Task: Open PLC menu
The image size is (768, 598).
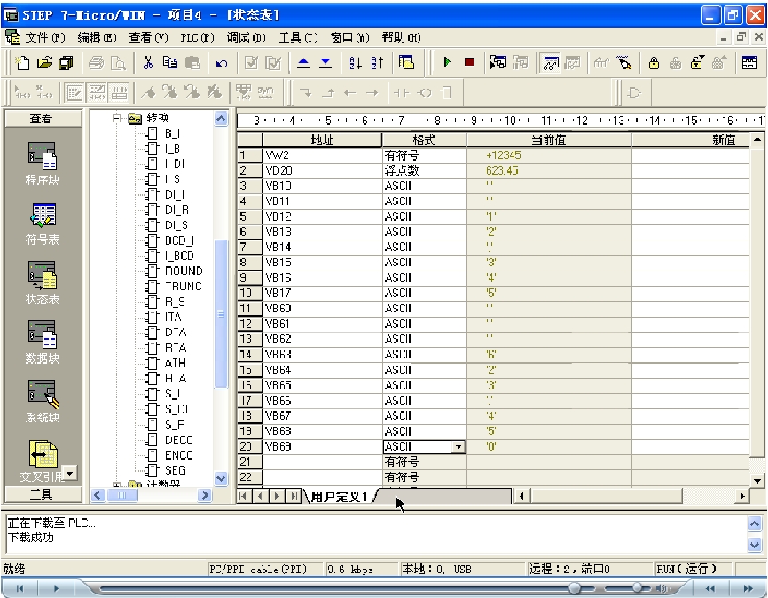Action: coord(197,38)
